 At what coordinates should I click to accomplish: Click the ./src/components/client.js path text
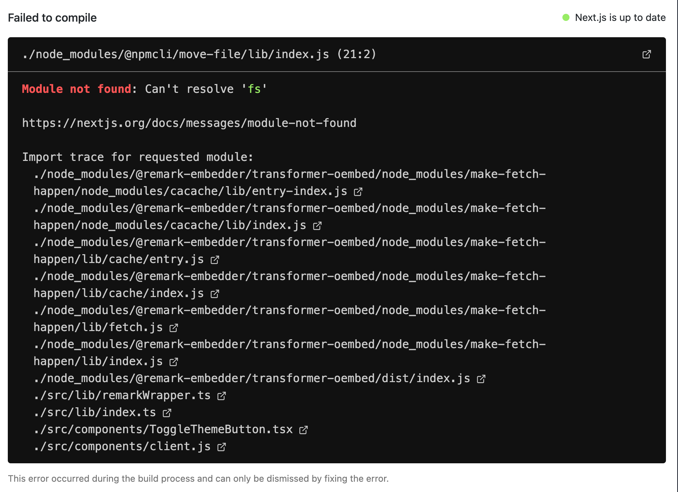point(122,446)
